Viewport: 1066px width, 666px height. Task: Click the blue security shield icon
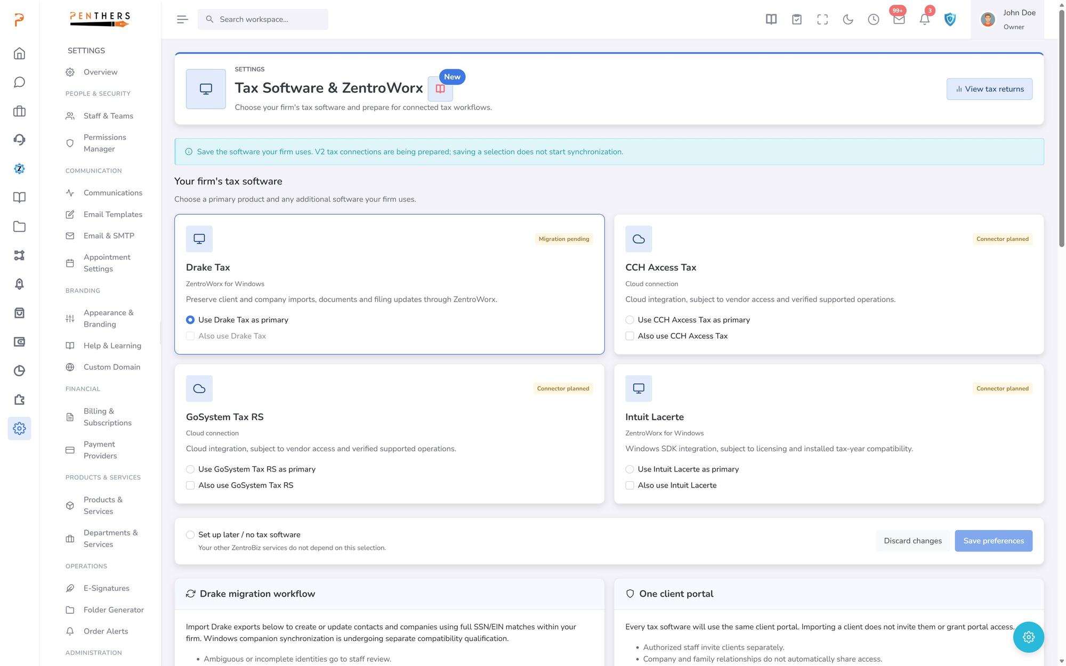(x=950, y=19)
